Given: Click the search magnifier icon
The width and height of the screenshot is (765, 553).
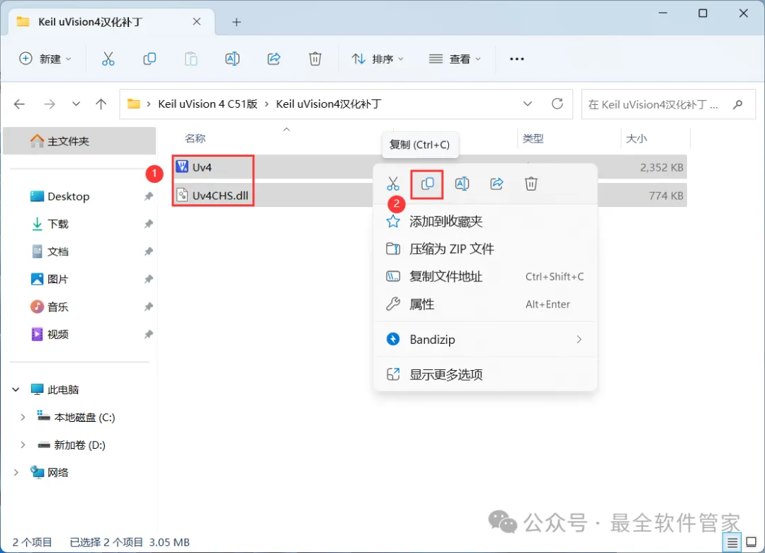Looking at the screenshot, I should (737, 104).
